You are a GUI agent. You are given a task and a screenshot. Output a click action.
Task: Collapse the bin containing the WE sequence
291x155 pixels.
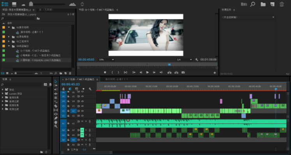click(9, 46)
